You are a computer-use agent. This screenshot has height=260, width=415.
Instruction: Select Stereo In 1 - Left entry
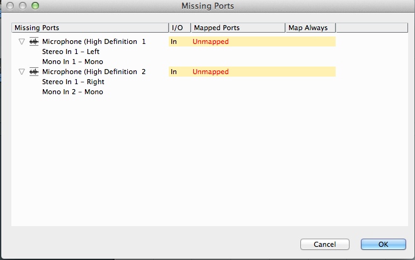[x=71, y=51]
